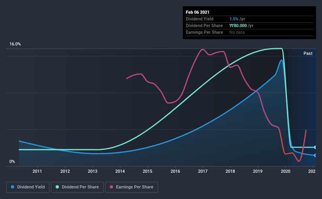Click the No data earnings value
This screenshot has width=322, height=199.
(237, 32)
